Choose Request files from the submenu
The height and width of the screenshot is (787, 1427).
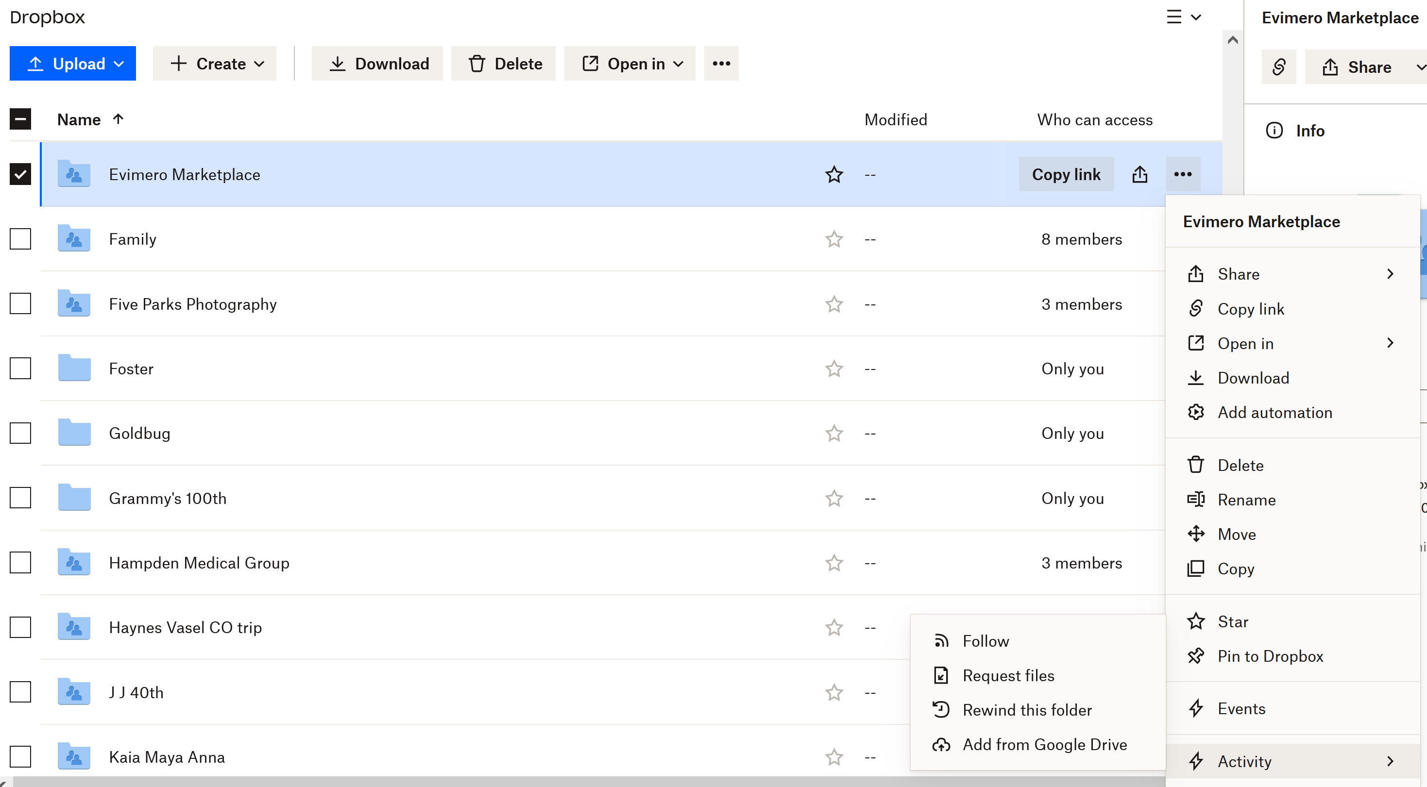[1037, 675]
